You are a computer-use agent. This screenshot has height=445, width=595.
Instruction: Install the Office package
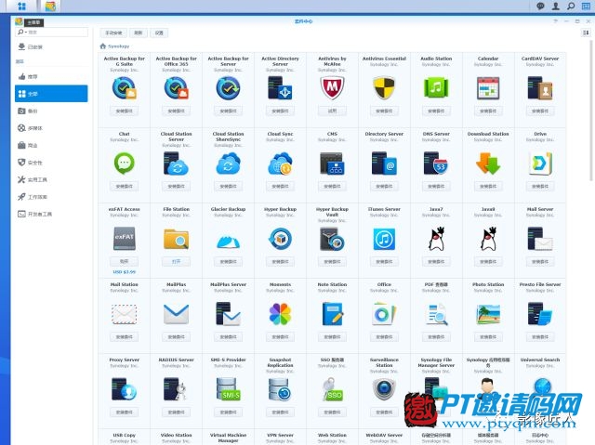click(384, 336)
